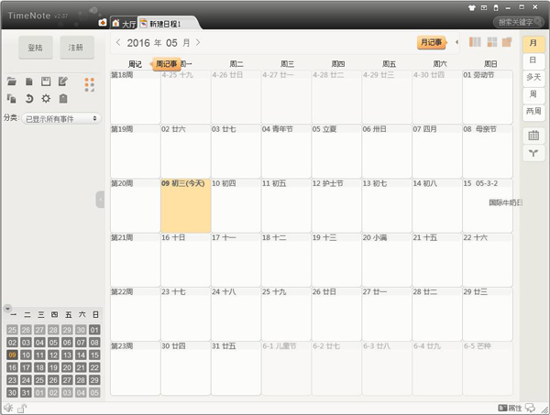Click the search magnifier icon
The height and width of the screenshot is (415, 550).
pos(538,22)
